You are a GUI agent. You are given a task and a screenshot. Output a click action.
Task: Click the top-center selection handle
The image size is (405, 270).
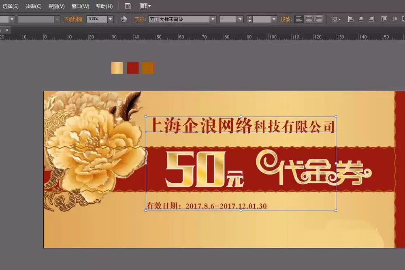[x=241, y=116]
